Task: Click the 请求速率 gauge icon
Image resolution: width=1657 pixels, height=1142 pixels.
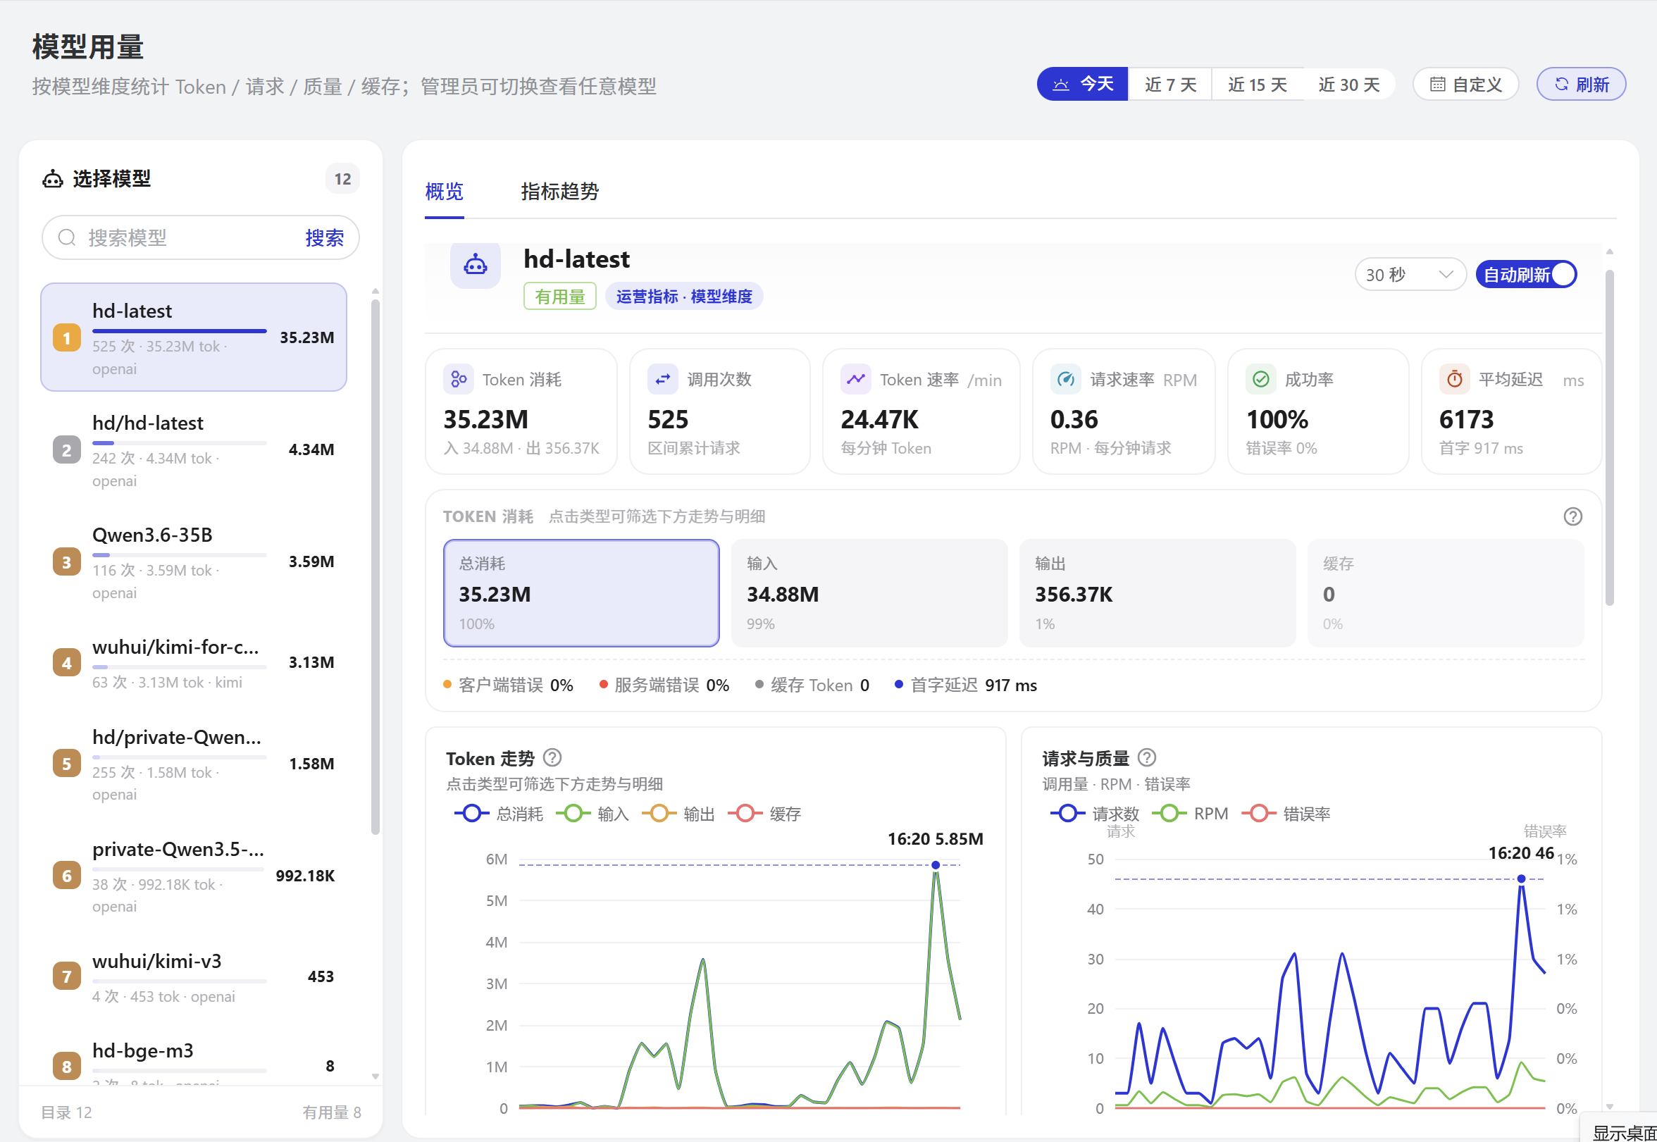Action: [x=1065, y=379]
